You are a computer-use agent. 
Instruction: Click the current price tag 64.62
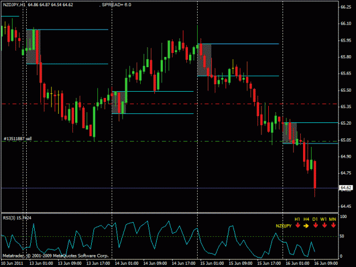(x=346, y=188)
